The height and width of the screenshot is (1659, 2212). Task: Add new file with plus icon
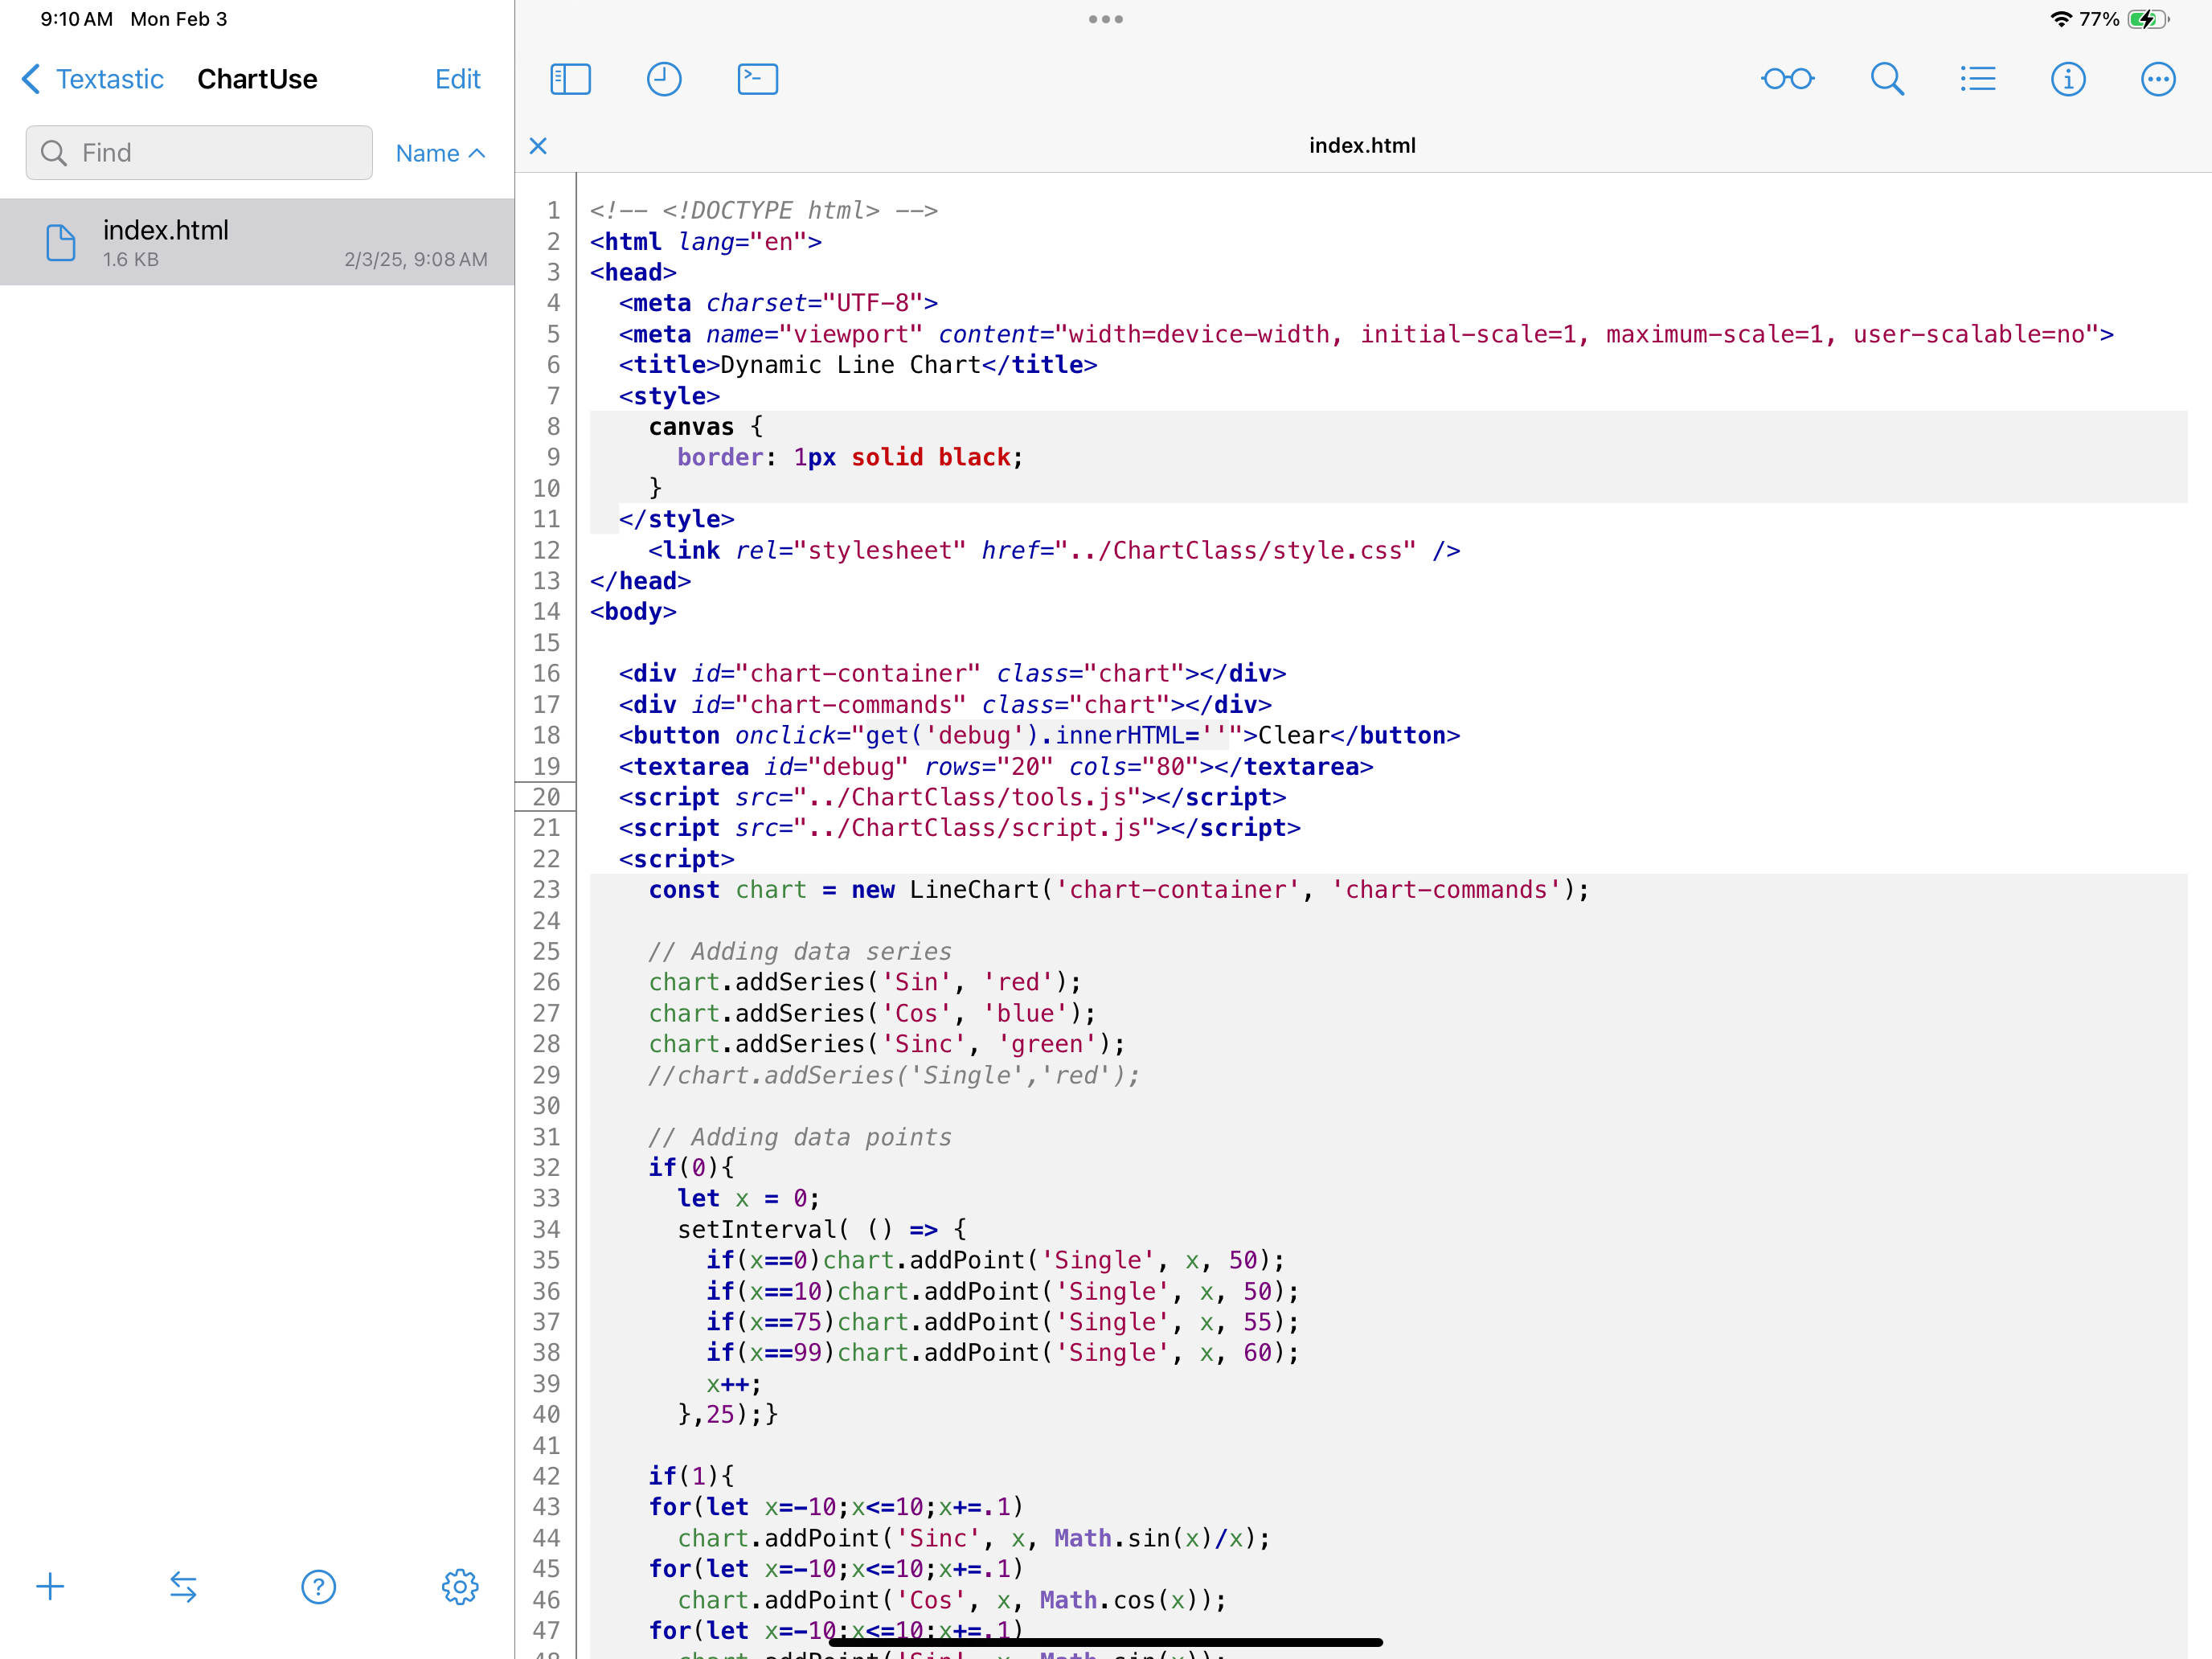click(x=50, y=1586)
